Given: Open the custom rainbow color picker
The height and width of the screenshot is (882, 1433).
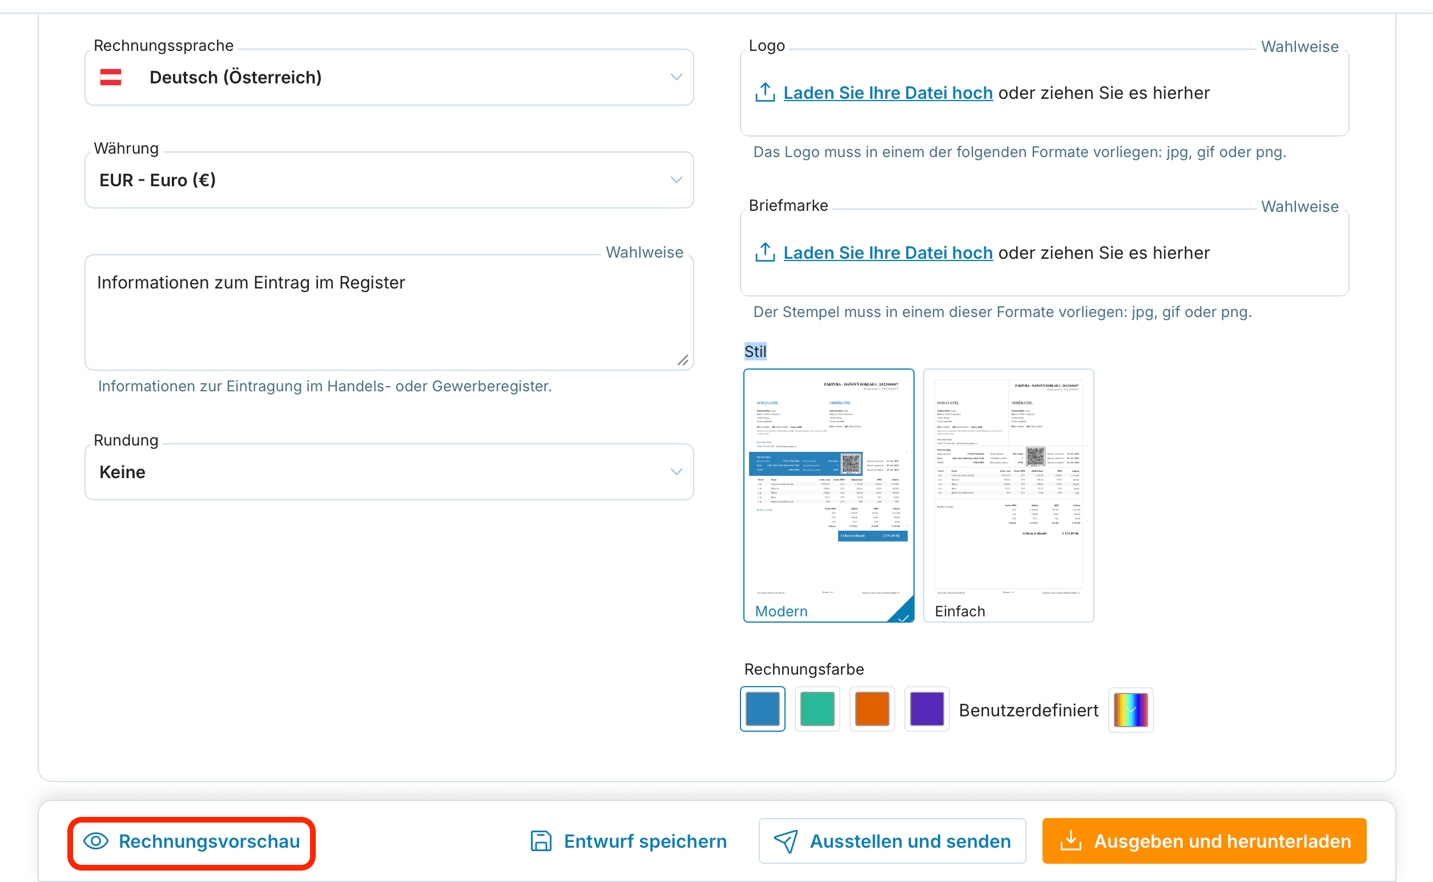Looking at the screenshot, I should [1130, 709].
